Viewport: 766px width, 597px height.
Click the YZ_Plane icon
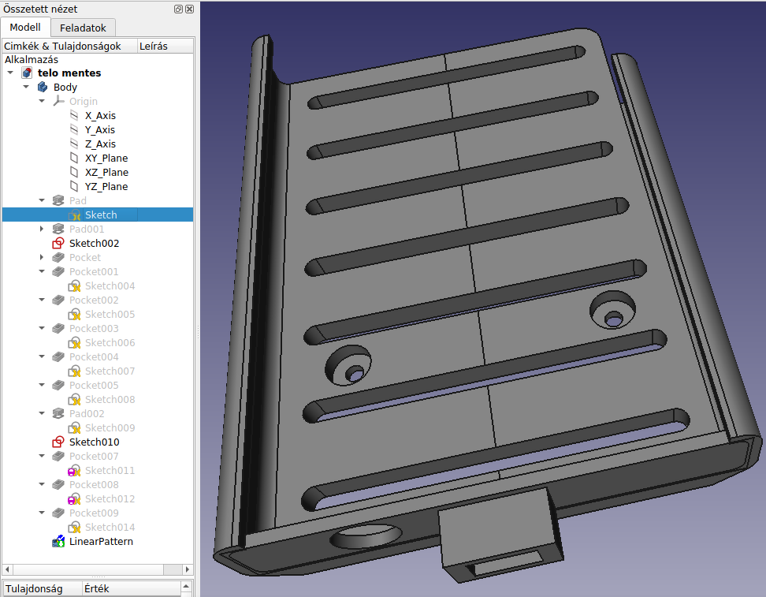(x=74, y=186)
